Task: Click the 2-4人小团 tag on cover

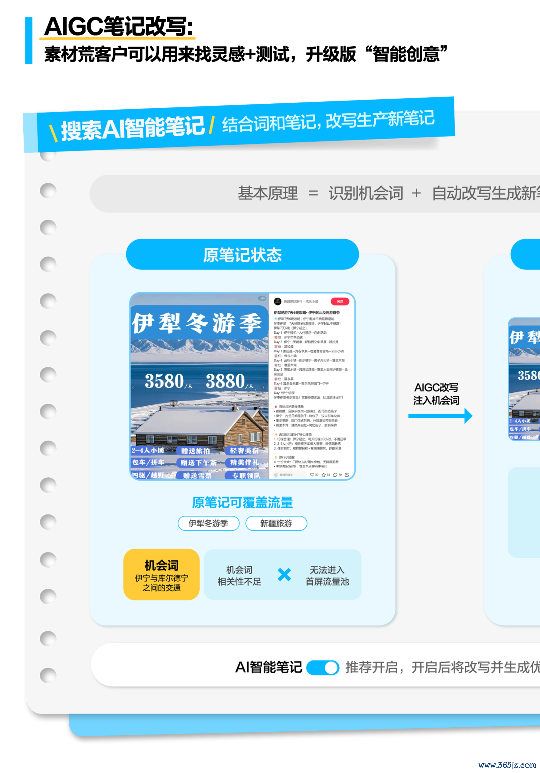Action: tap(148, 451)
